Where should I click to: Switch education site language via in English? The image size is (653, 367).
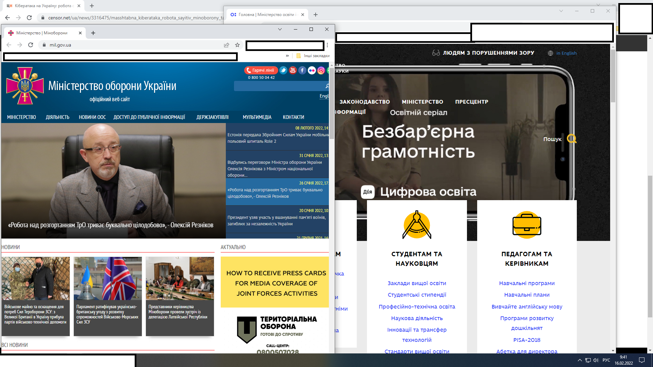[566, 53]
